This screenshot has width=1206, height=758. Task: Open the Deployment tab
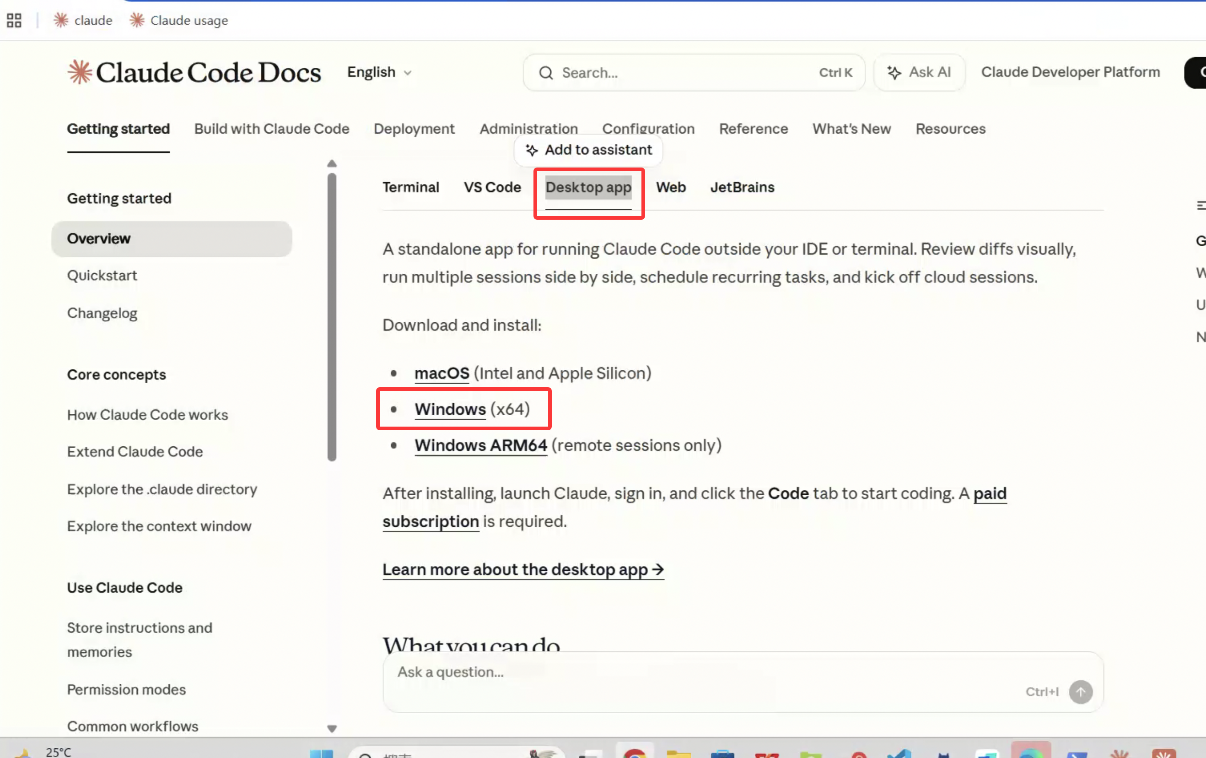[414, 129]
